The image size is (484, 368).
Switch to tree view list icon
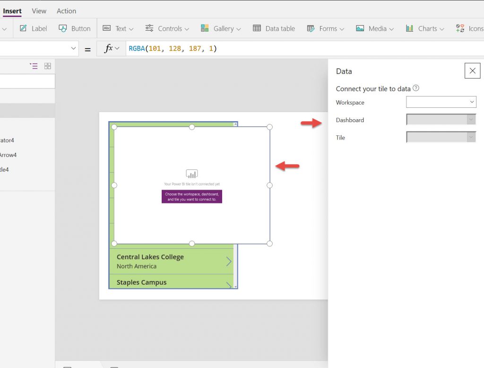click(x=34, y=66)
